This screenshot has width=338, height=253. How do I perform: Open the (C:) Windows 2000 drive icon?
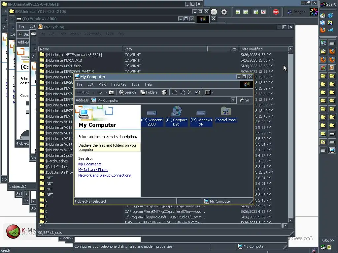pyautogui.click(x=152, y=116)
